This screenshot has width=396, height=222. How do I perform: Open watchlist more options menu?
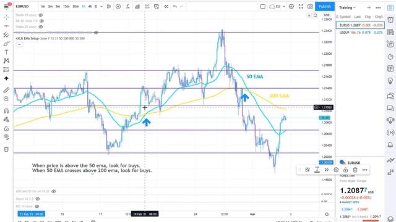pos(378,7)
